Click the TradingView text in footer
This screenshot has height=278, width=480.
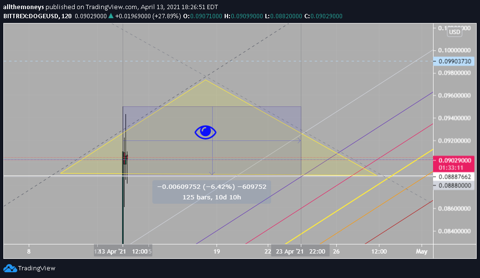click(x=37, y=268)
